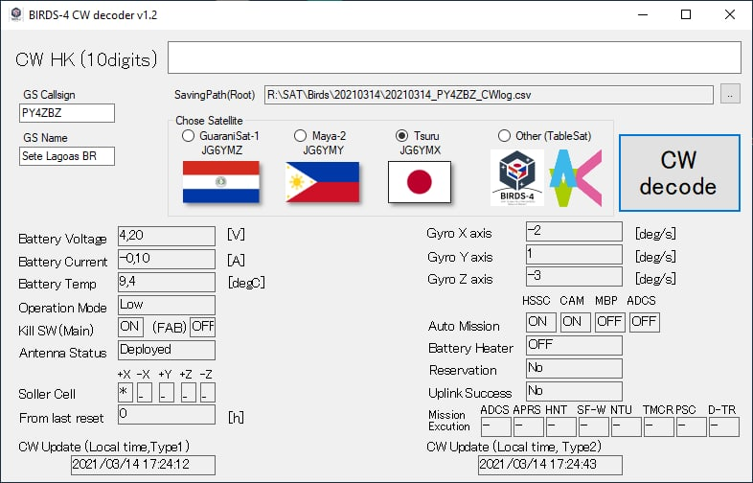Maximize the decoder window
753x483 pixels.
[x=686, y=14]
